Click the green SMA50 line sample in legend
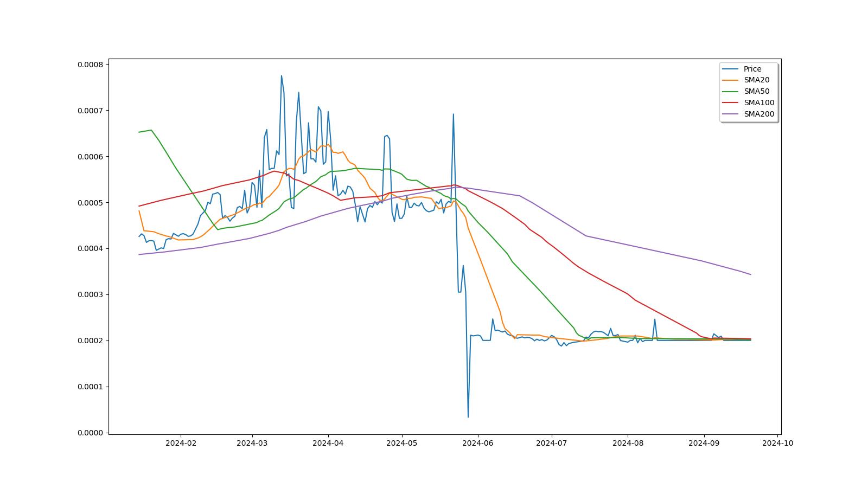Image resolution: width=868 pixels, height=488 pixels. tap(731, 92)
